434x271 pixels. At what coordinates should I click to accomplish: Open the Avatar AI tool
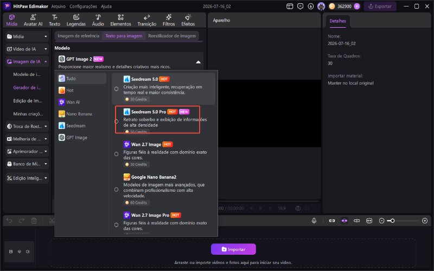coord(33,20)
